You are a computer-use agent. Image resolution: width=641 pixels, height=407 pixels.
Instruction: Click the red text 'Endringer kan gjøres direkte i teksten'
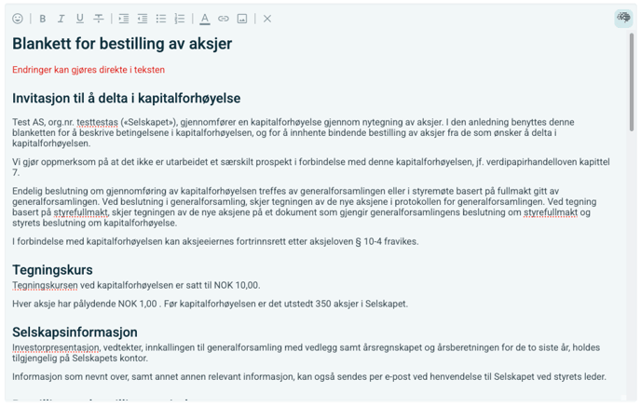[x=89, y=70]
